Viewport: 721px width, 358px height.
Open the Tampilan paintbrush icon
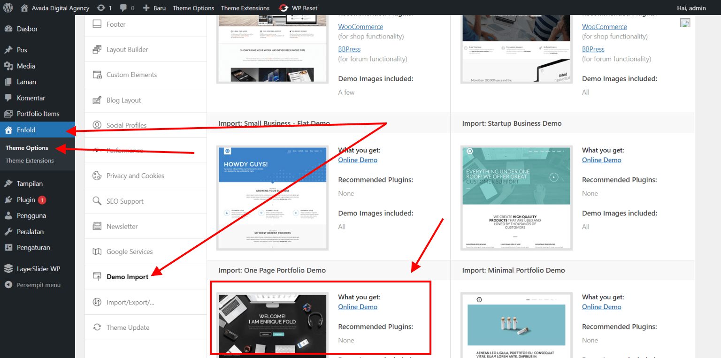8,183
